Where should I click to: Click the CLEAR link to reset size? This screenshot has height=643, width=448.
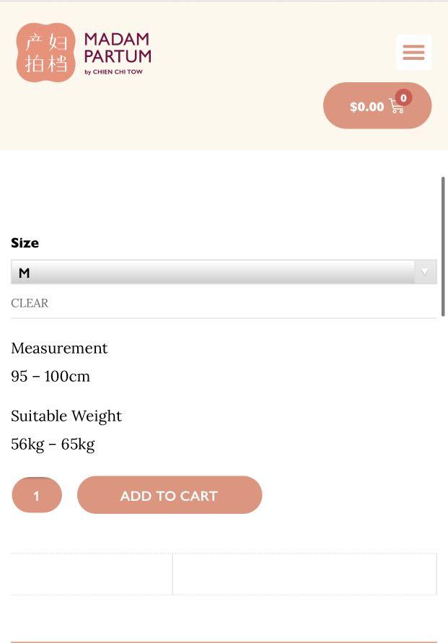(29, 302)
